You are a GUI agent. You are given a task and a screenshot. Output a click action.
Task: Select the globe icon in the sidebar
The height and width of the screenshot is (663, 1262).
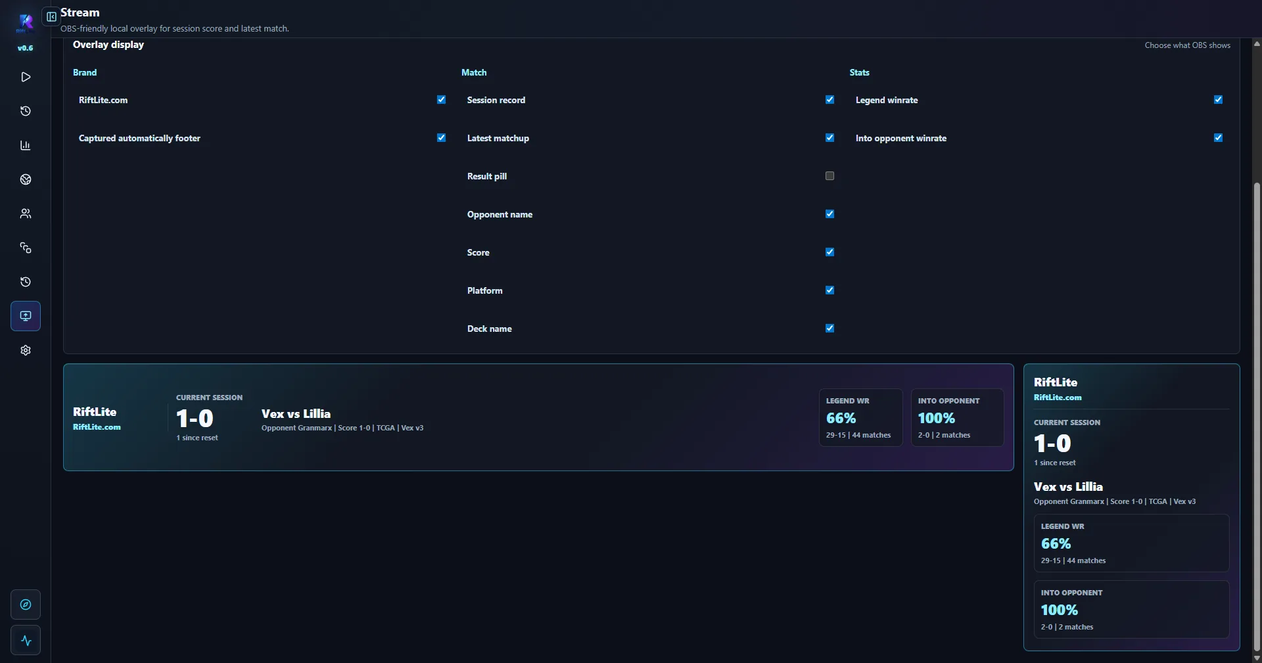[25, 179]
